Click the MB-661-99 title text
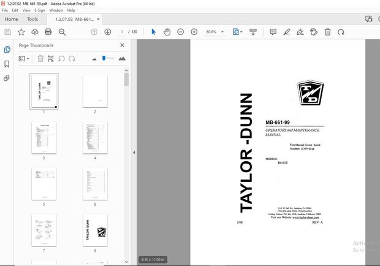Image resolution: width=380 pixels, height=266 pixels. click(278, 123)
